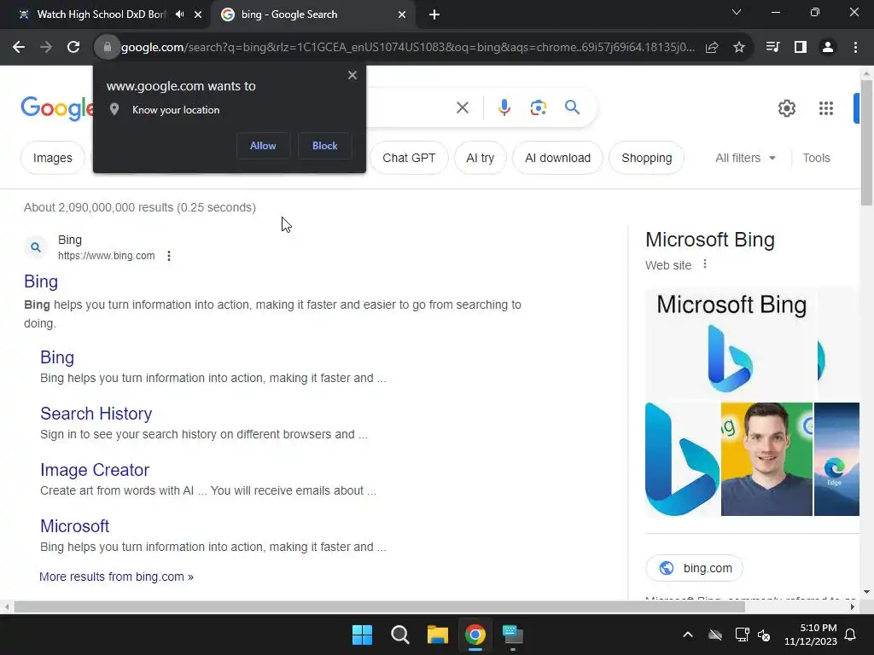Open the large blue Bing logo thumbnail
Image resolution: width=874 pixels, height=655 pixels.
(682, 459)
